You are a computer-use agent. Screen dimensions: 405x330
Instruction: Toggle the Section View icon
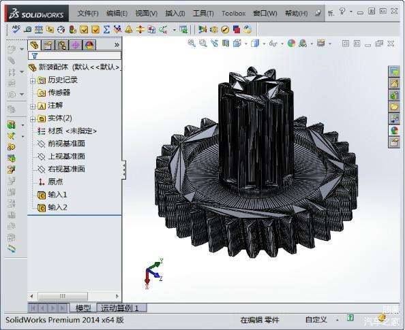[226, 44]
